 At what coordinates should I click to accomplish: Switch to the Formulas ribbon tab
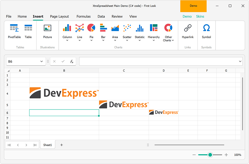(83, 16)
